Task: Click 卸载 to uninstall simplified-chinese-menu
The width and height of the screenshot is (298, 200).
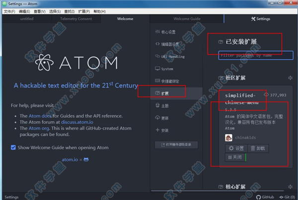Action: 258,148
